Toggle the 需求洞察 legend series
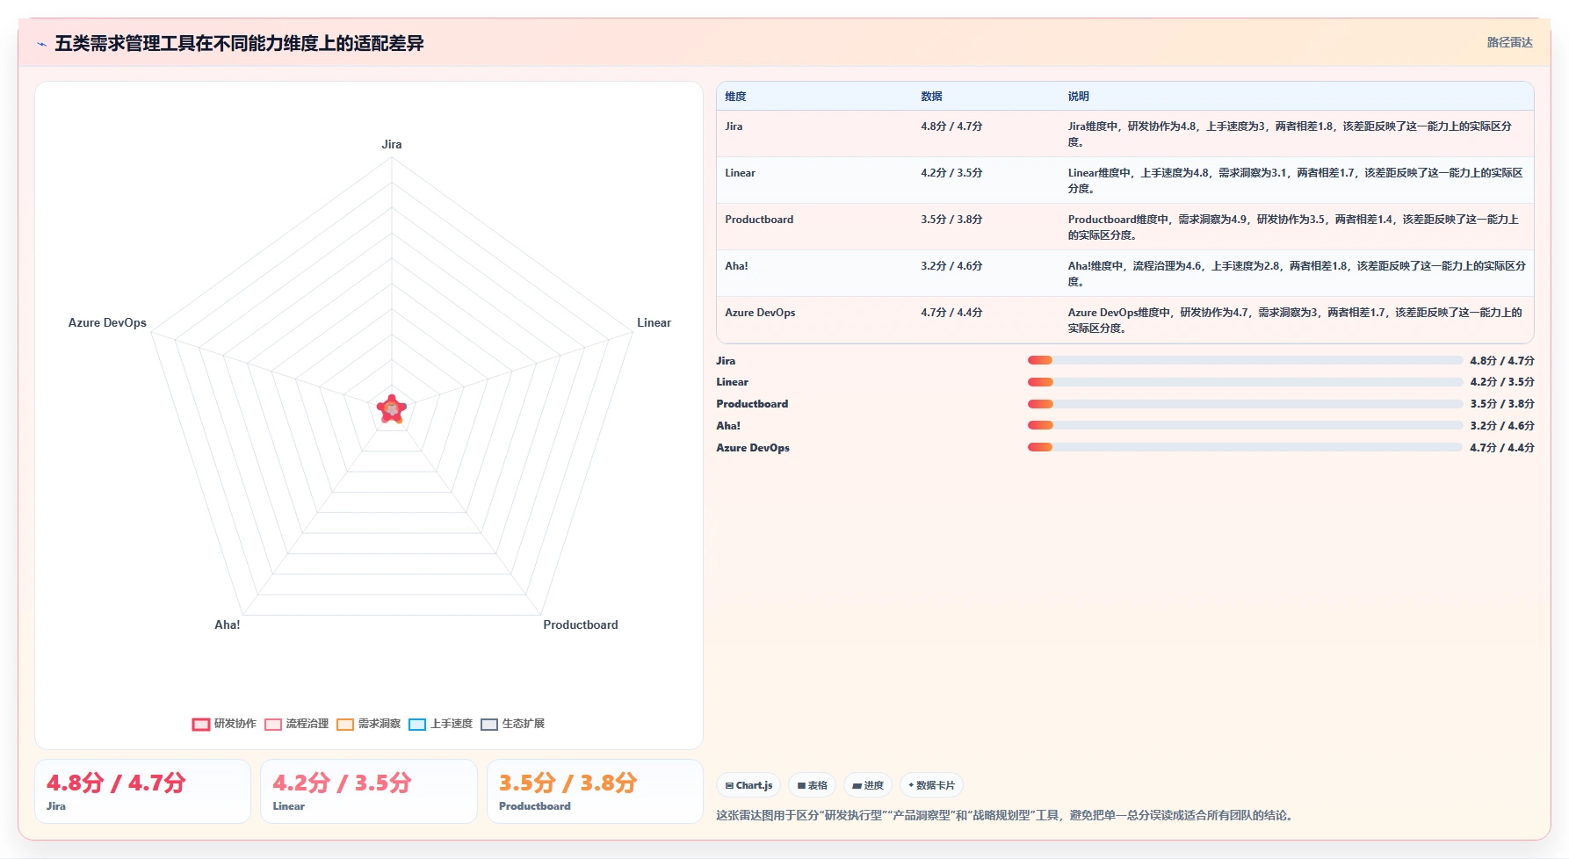The height and width of the screenshot is (859, 1569). (368, 724)
